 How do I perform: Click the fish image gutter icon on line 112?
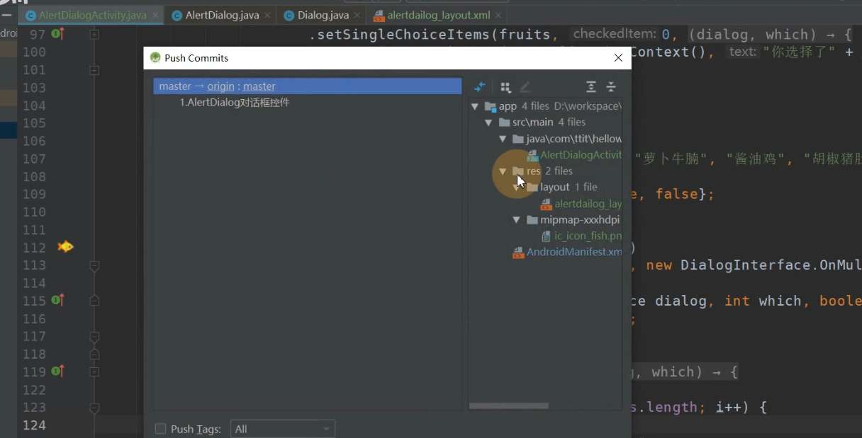[65, 247]
